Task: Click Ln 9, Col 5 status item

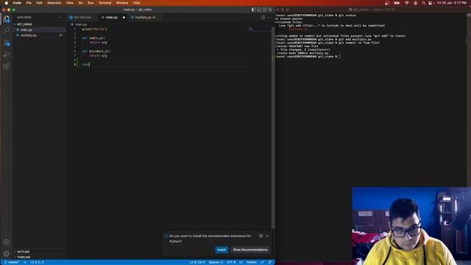Action: (197, 262)
